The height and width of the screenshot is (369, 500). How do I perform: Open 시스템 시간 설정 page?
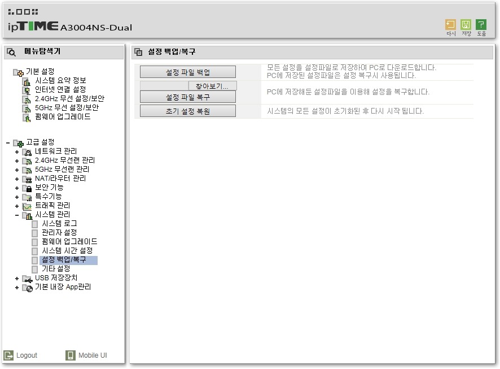(67, 250)
